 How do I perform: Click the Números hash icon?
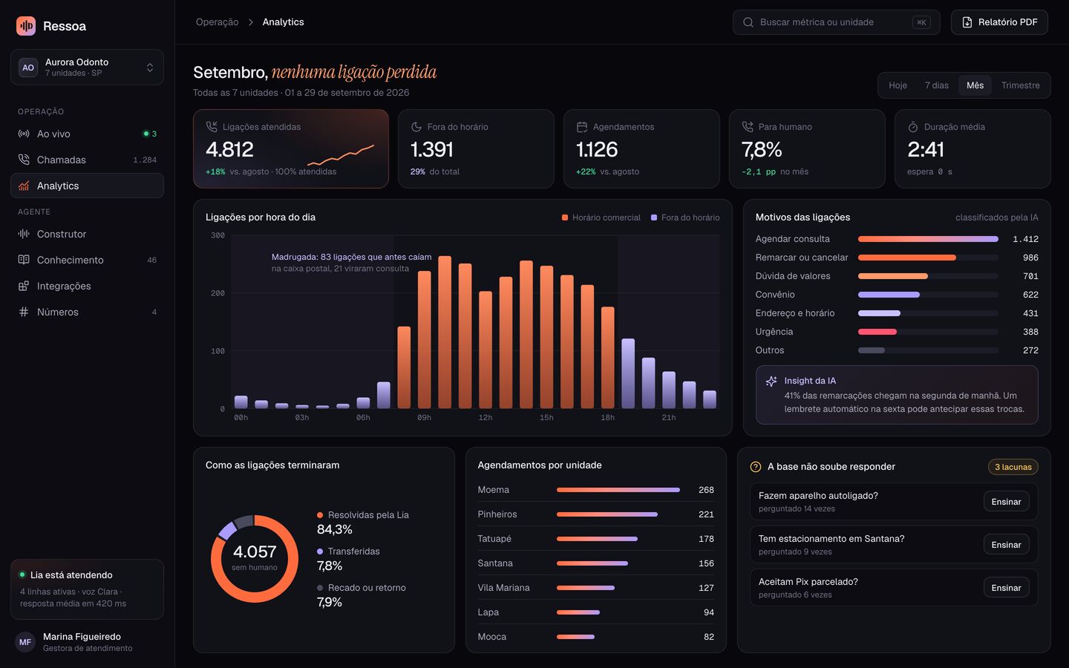coord(24,312)
